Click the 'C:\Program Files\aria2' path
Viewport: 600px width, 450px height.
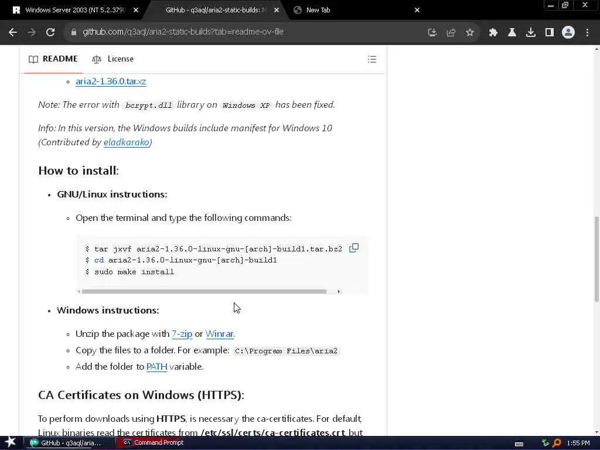(286, 351)
